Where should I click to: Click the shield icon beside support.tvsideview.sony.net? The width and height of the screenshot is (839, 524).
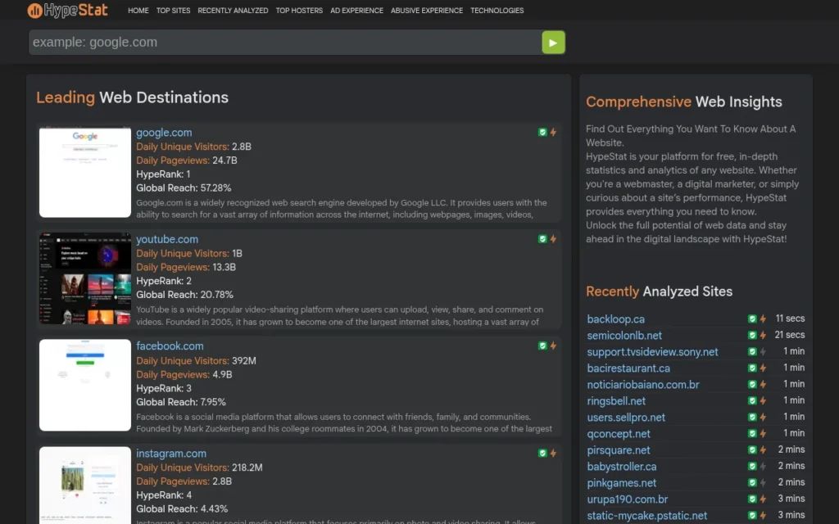[x=752, y=352]
